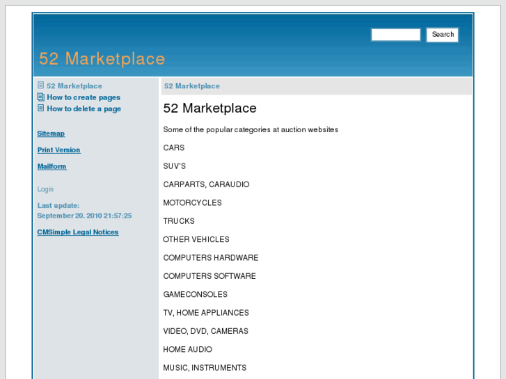Click page icon beside 52 Marketplace menu item
The image size is (506, 379).
[x=40, y=85]
